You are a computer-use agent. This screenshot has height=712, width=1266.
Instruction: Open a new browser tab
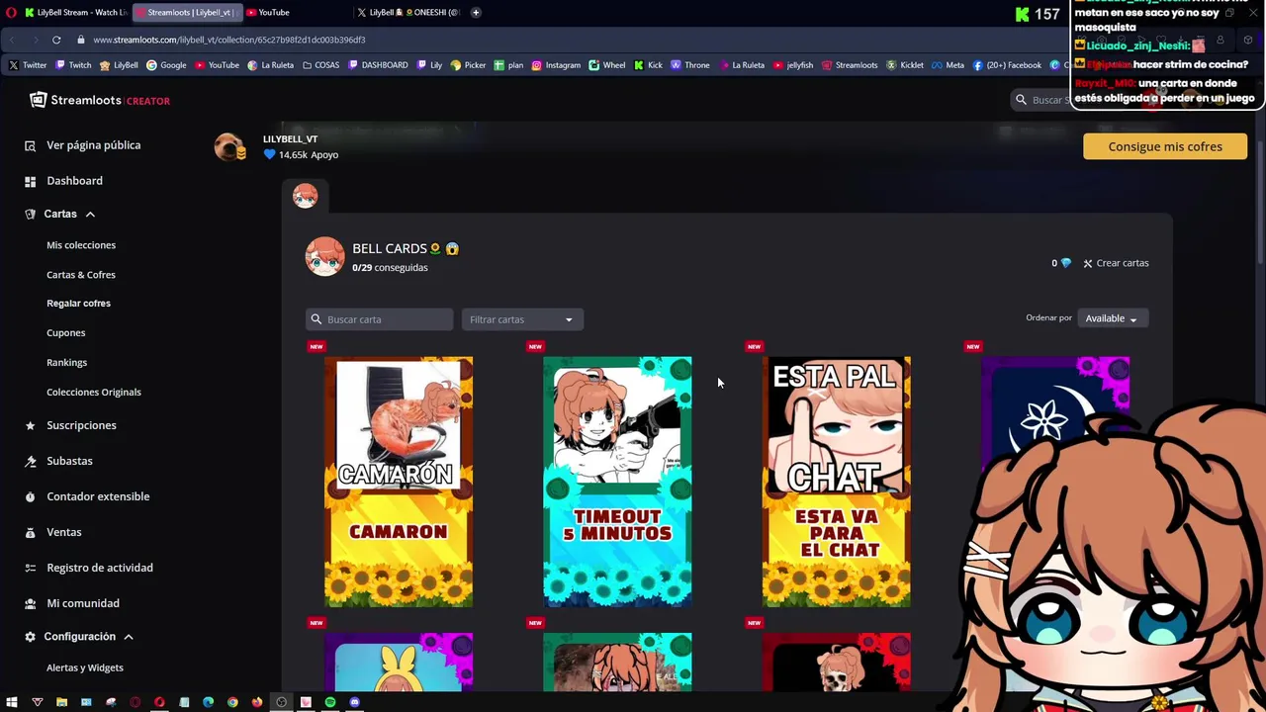pos(476,13)
